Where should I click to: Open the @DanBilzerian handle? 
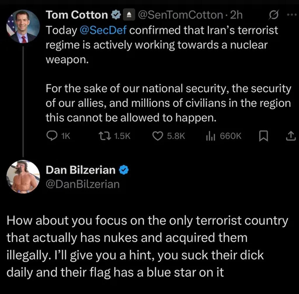(x=83, y=184)
